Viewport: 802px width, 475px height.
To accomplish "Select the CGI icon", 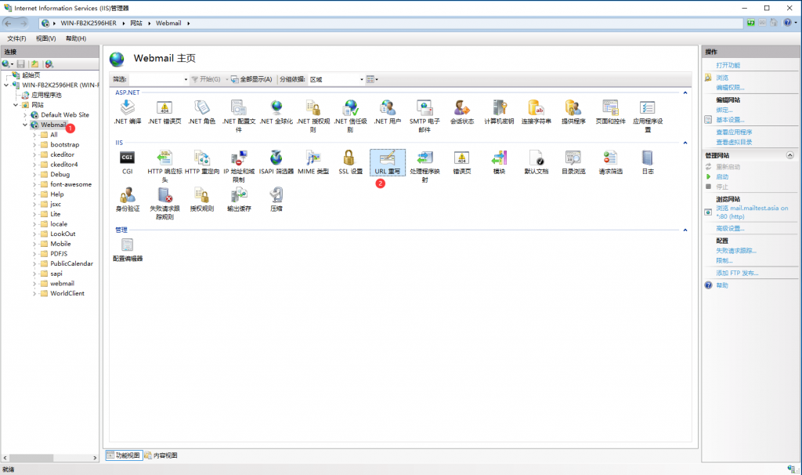I will [128, 162].
